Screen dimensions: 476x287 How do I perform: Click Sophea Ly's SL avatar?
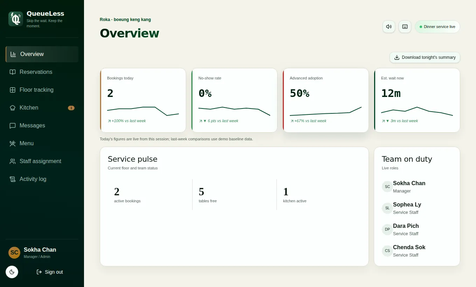(x=387, y=208)
